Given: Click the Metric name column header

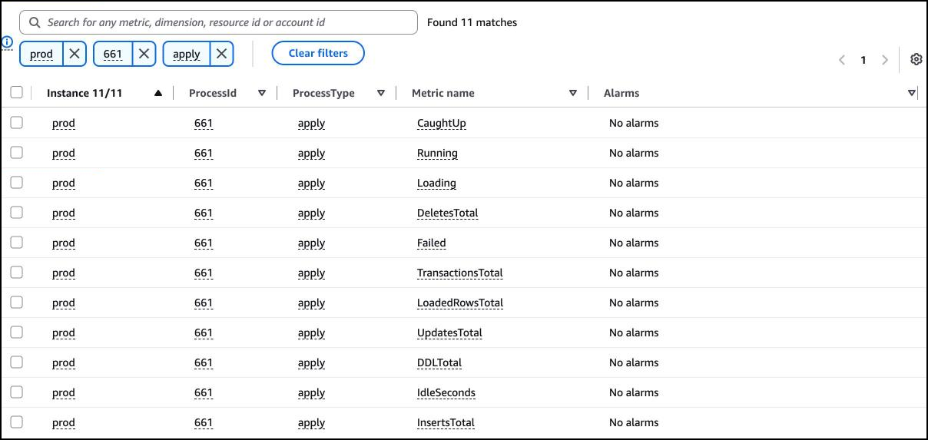Looking at the screenshot, I should [x=443, y=93].
